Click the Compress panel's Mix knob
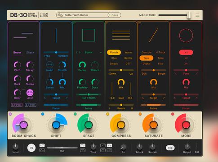The width and height of the screenshot is (218, 162). pos(121,82)
